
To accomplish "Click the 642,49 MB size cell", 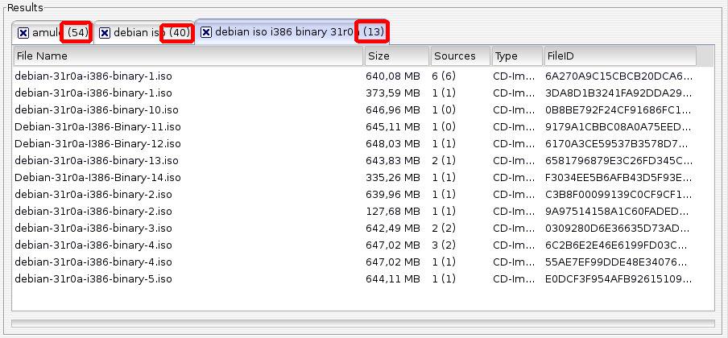I will tap(393, 229).
